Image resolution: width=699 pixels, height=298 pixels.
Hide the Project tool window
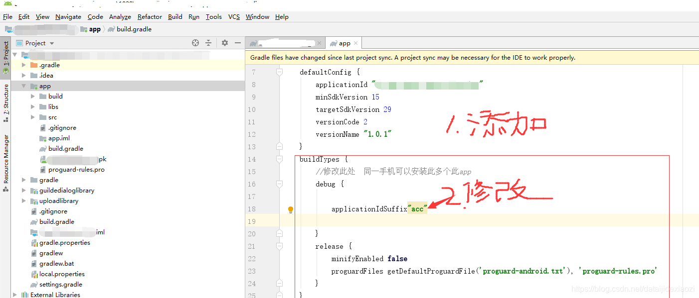click(238, 43)
